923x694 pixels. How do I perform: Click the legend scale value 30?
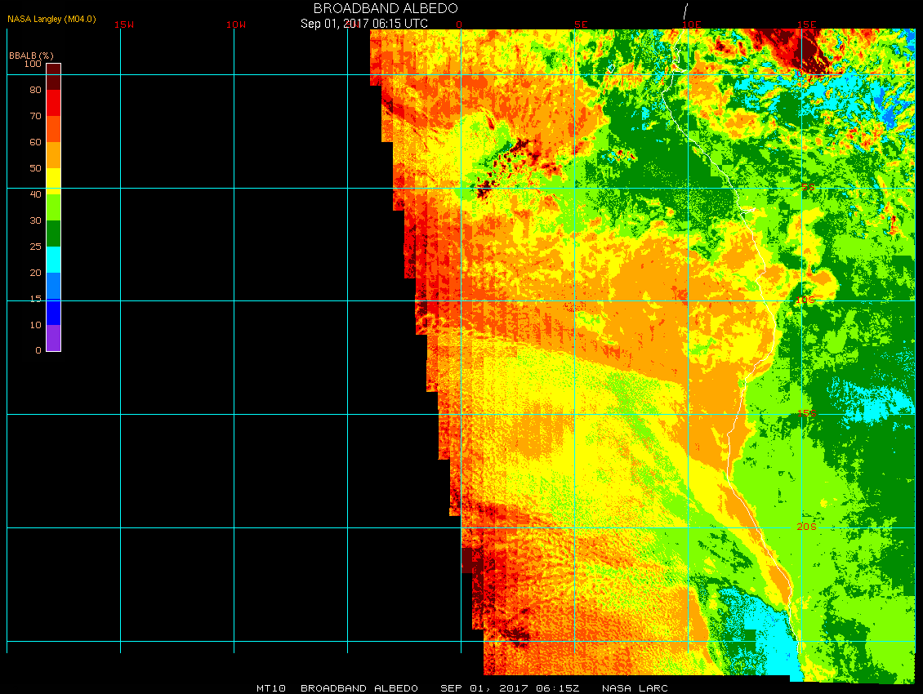[x=36, y=220]
